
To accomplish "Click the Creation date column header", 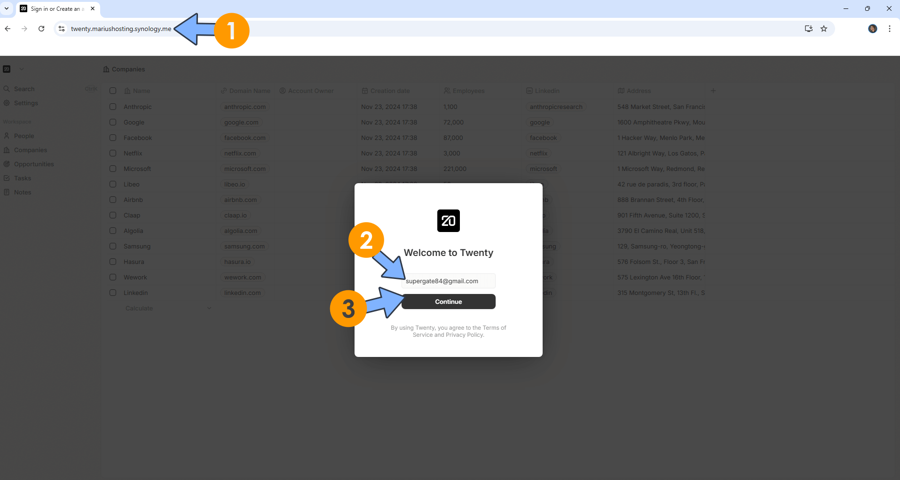I will (386, 91).
